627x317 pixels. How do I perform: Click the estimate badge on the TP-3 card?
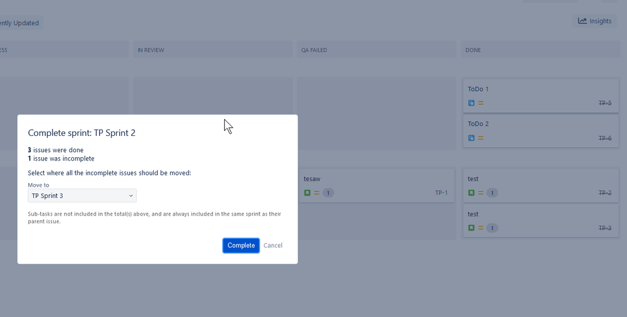pyautogui.click(x=492, y=228)
